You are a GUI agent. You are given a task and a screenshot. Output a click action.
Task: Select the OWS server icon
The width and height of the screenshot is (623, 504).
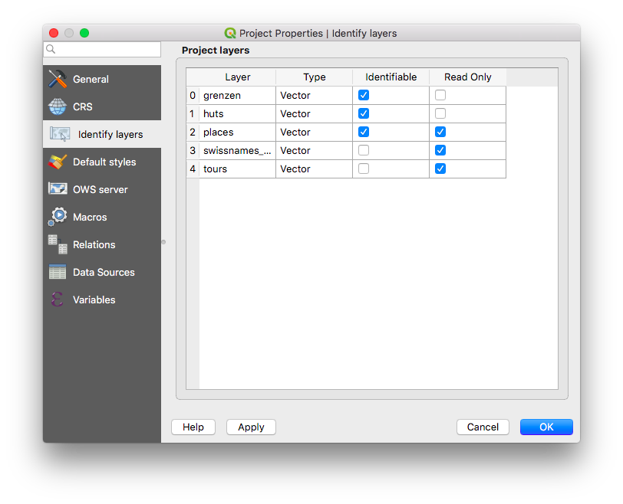(x=57, y=189)
